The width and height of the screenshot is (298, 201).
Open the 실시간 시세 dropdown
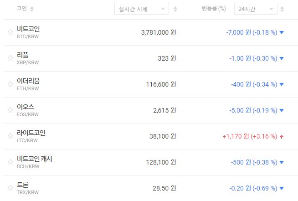[x=141, y=9]
